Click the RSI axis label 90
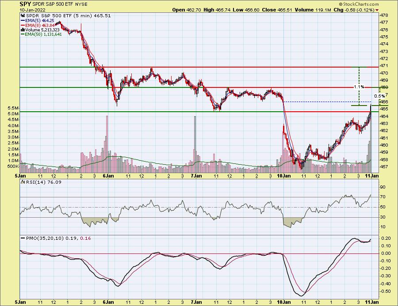 [383, 187]
